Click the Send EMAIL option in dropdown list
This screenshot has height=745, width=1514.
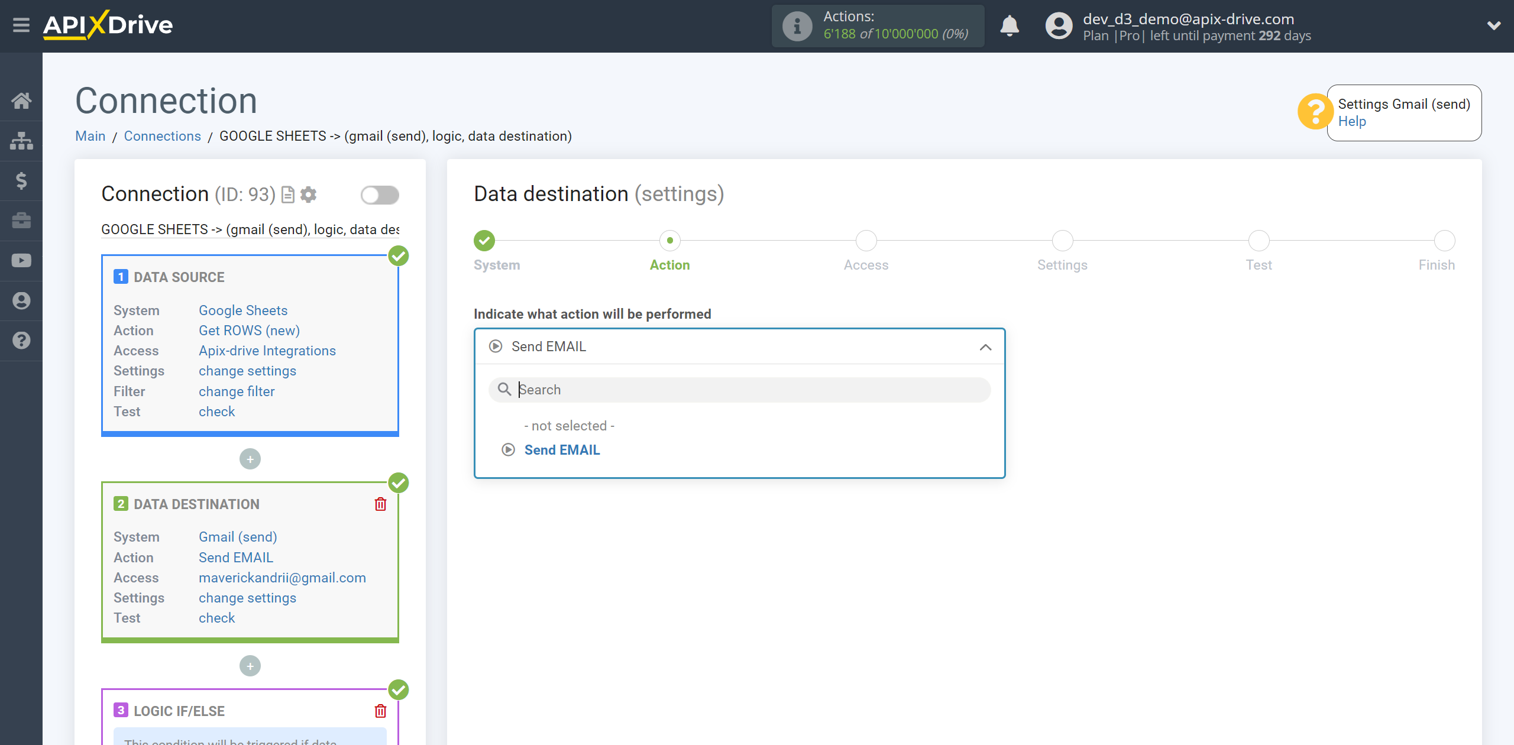tap(562, 450)
